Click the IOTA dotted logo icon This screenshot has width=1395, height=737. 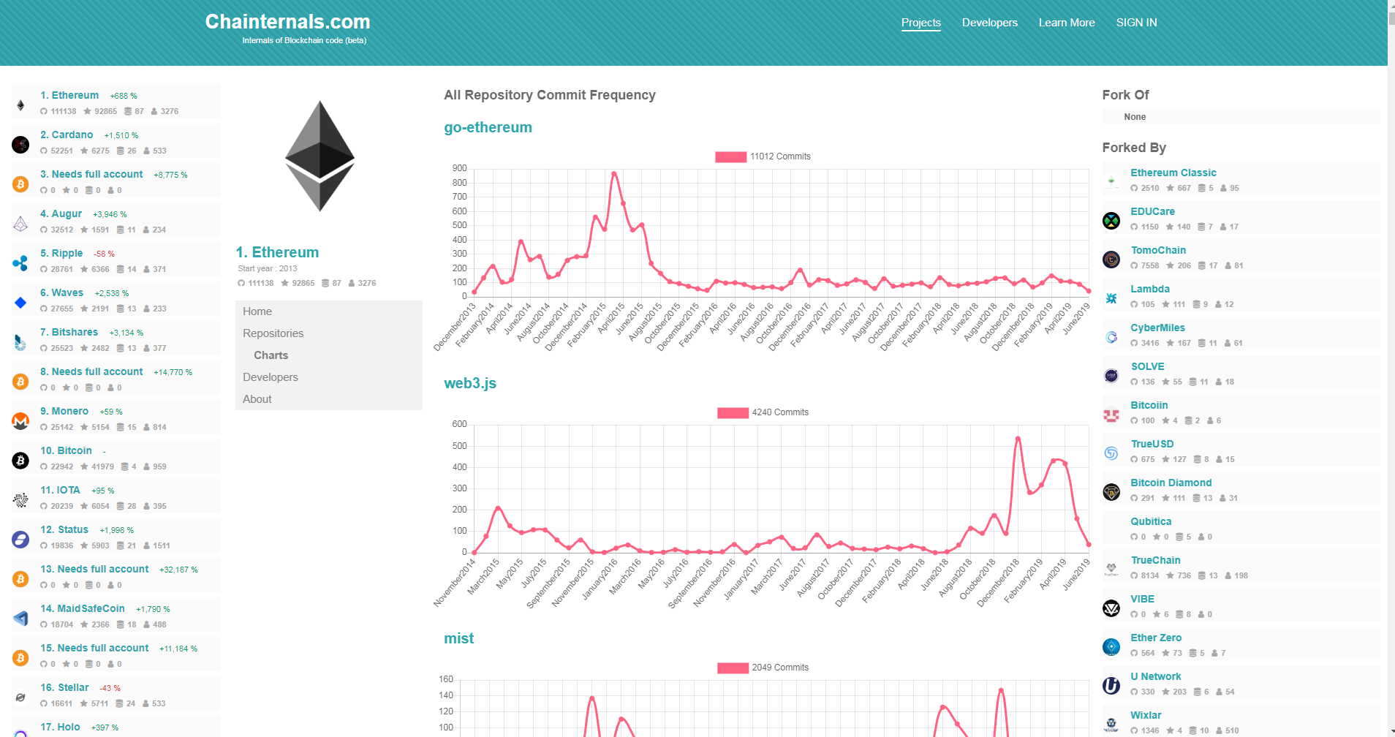tap(20, 500)
